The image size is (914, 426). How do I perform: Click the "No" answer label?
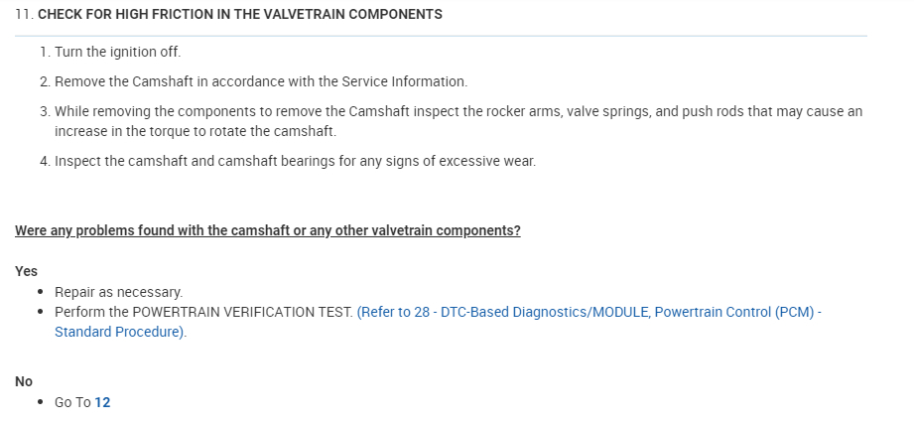pos(24,380)
